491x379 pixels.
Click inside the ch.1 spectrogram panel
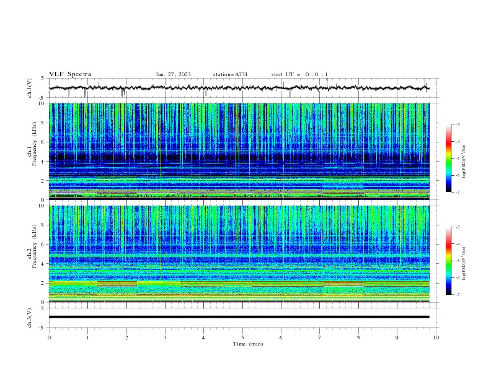click(x=239, y=151)
